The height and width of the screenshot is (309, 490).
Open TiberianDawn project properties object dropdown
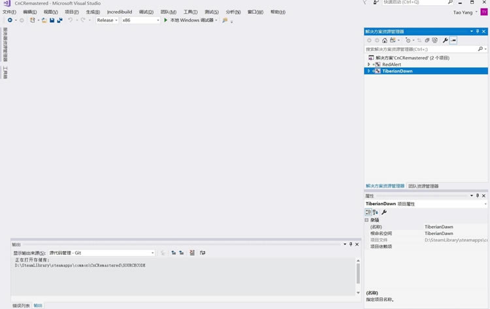pyautogui.click(x=485, y=204)
